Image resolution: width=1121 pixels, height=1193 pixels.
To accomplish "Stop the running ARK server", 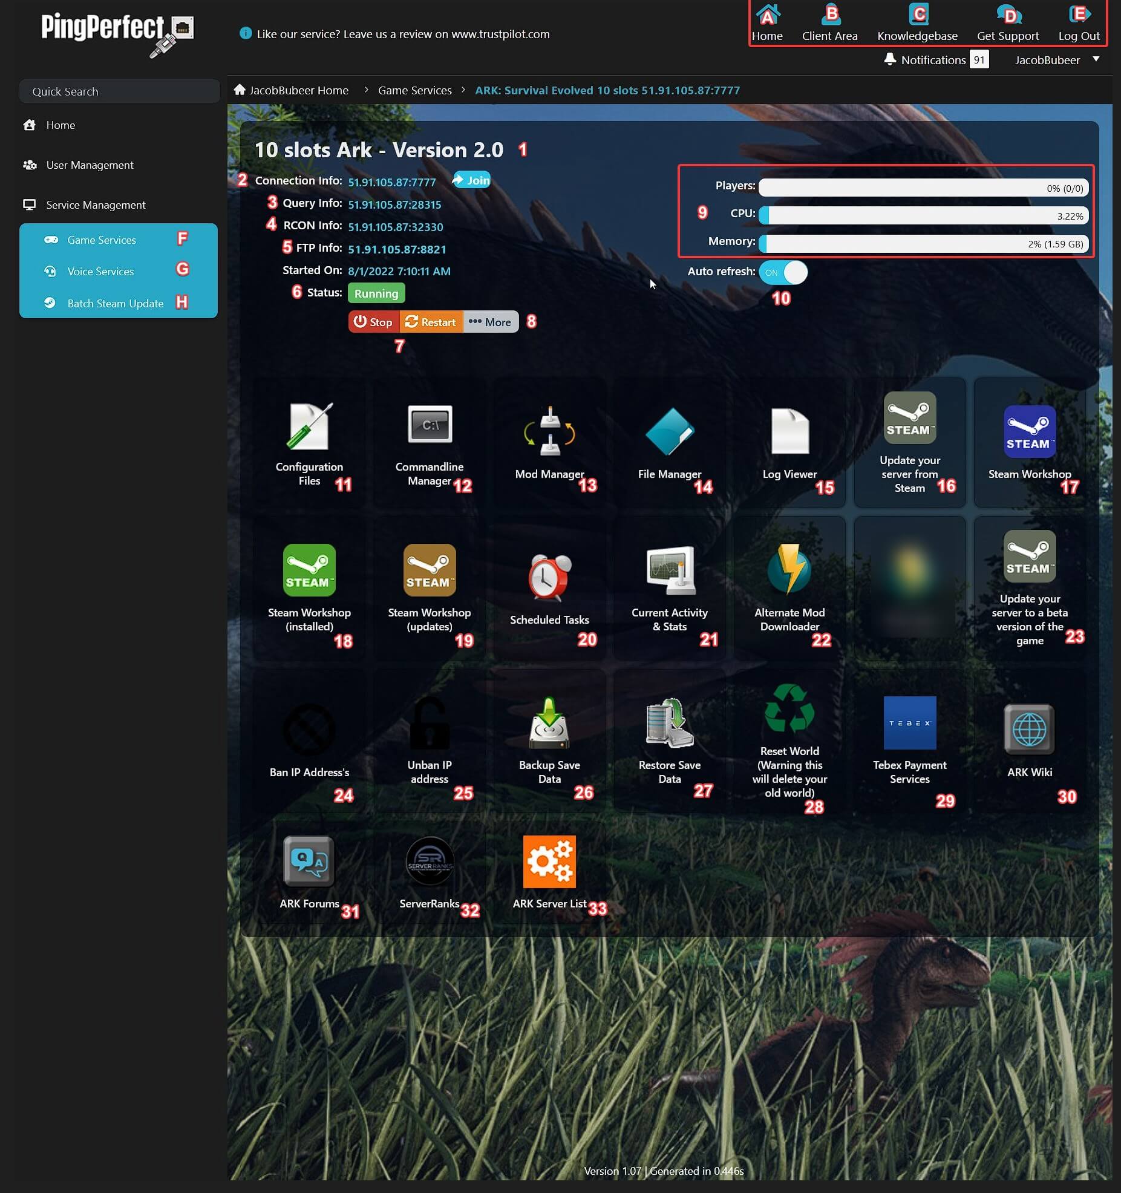I will 373,322.
